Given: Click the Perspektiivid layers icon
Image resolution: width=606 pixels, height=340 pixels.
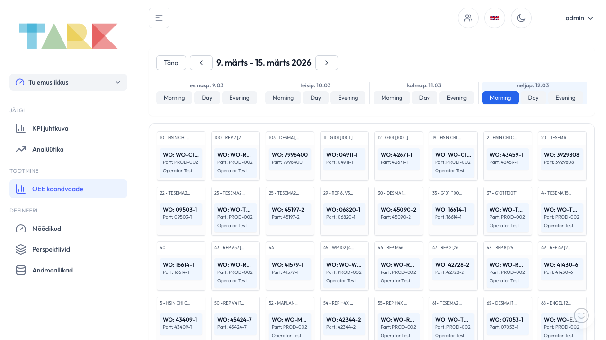Looking at the screenshot, I should (21, 249).
